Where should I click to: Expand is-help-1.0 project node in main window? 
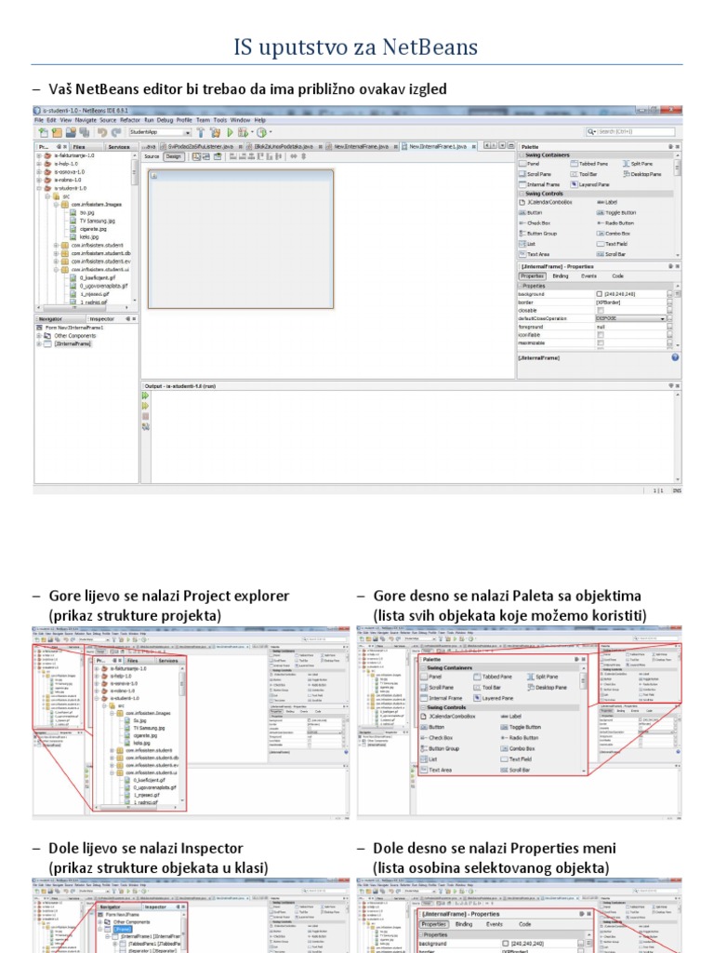[x=39, y=164]
